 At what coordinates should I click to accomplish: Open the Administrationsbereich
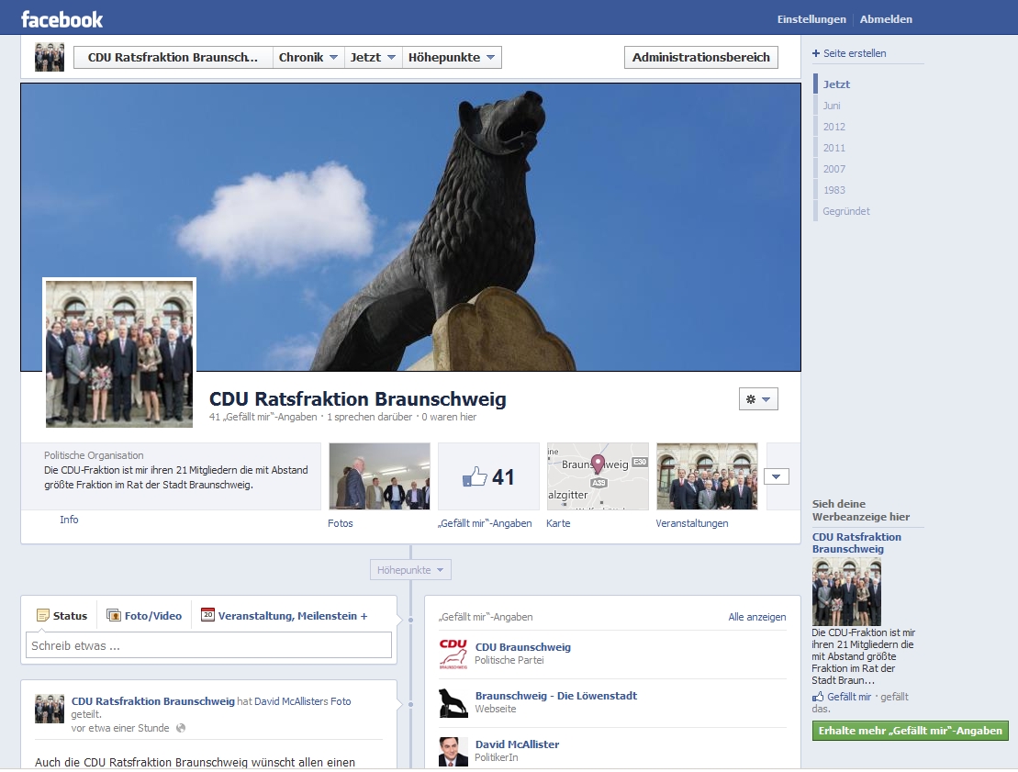700,57
